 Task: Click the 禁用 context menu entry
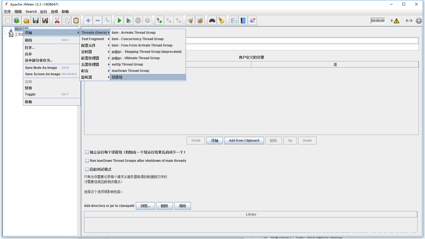tap(52, 88)
